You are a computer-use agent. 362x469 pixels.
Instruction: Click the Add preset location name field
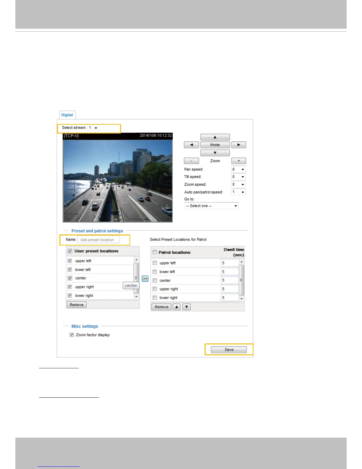(99, 240)
